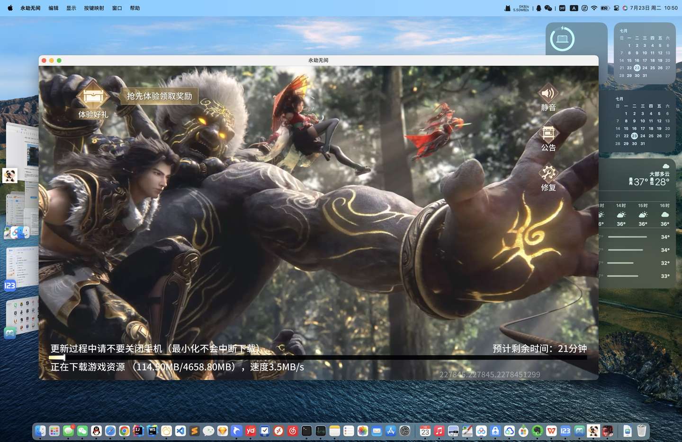Open the 永劫无间 app menu
The image size is (682, 442).
[30, 8]
